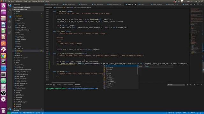Split the terminal pane
The image size is (204, 114).
pyautogui.click(x=191, y=85)
